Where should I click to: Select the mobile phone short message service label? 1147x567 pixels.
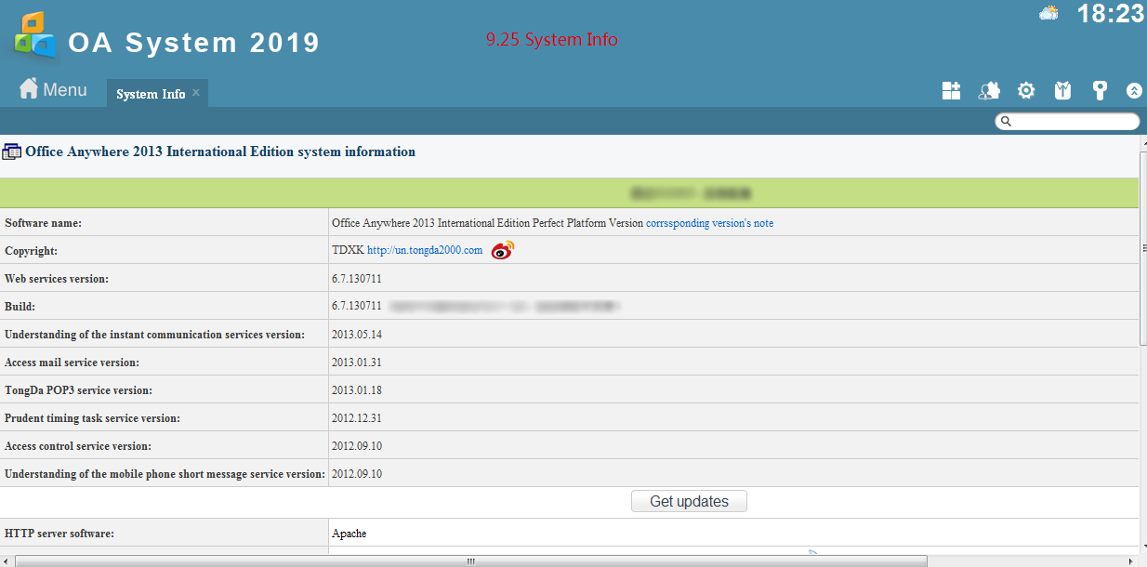click(165, 474)
